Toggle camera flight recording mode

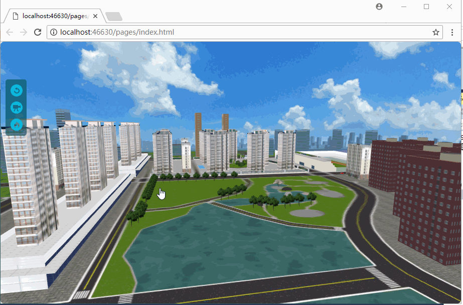(16, 108)
